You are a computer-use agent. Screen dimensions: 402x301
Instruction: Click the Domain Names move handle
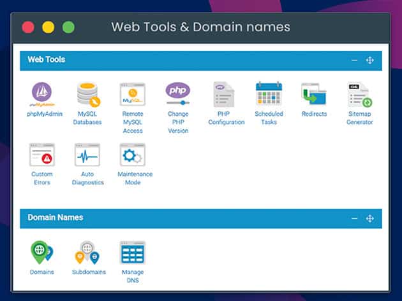(369, 219)
